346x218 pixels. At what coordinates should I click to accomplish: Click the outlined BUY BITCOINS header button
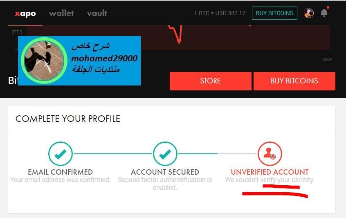click(274, 13)
